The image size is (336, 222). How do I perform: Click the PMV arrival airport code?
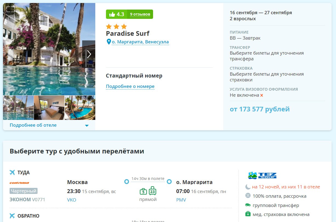click(181, 200)
